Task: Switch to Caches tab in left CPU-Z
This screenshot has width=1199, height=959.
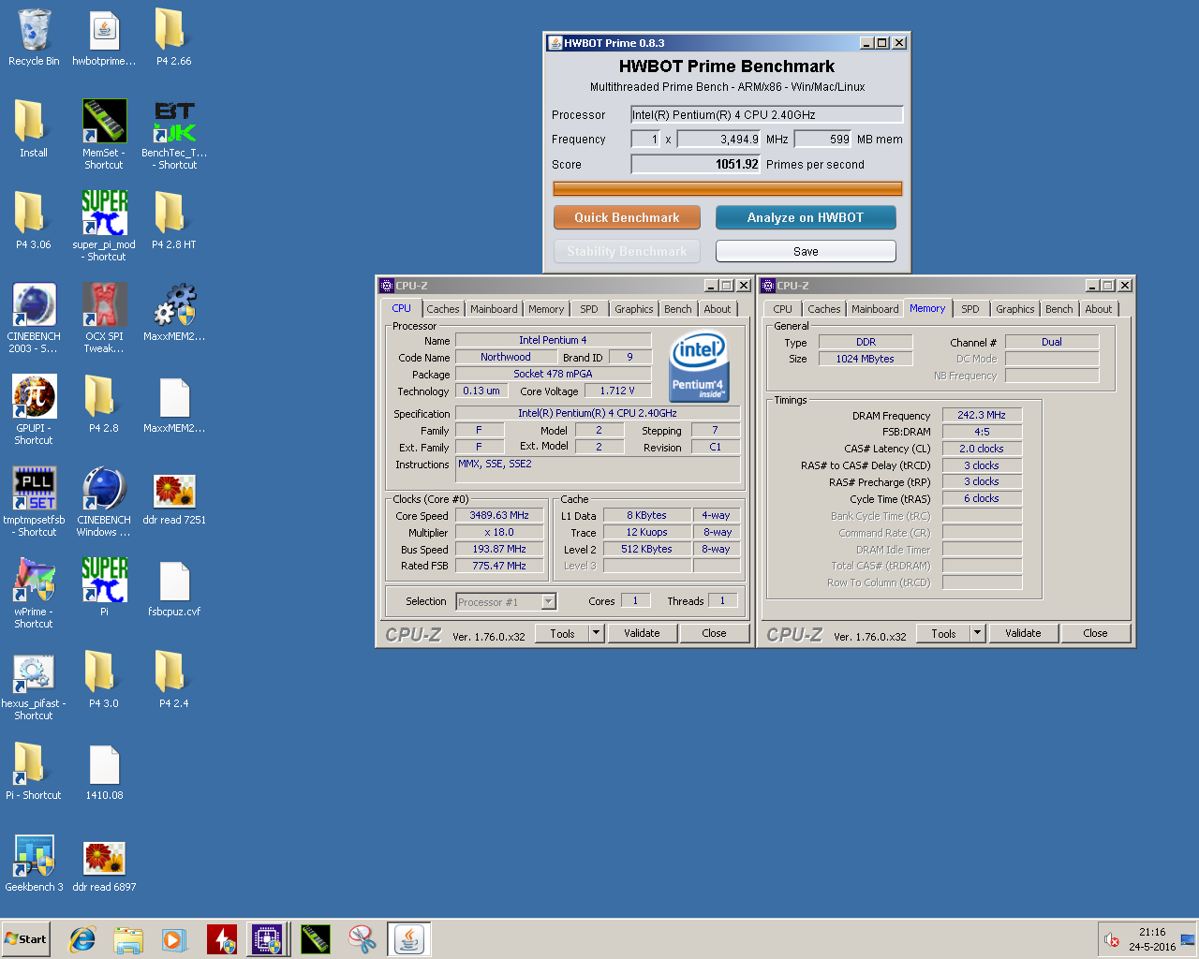Action: pos(443,309)
